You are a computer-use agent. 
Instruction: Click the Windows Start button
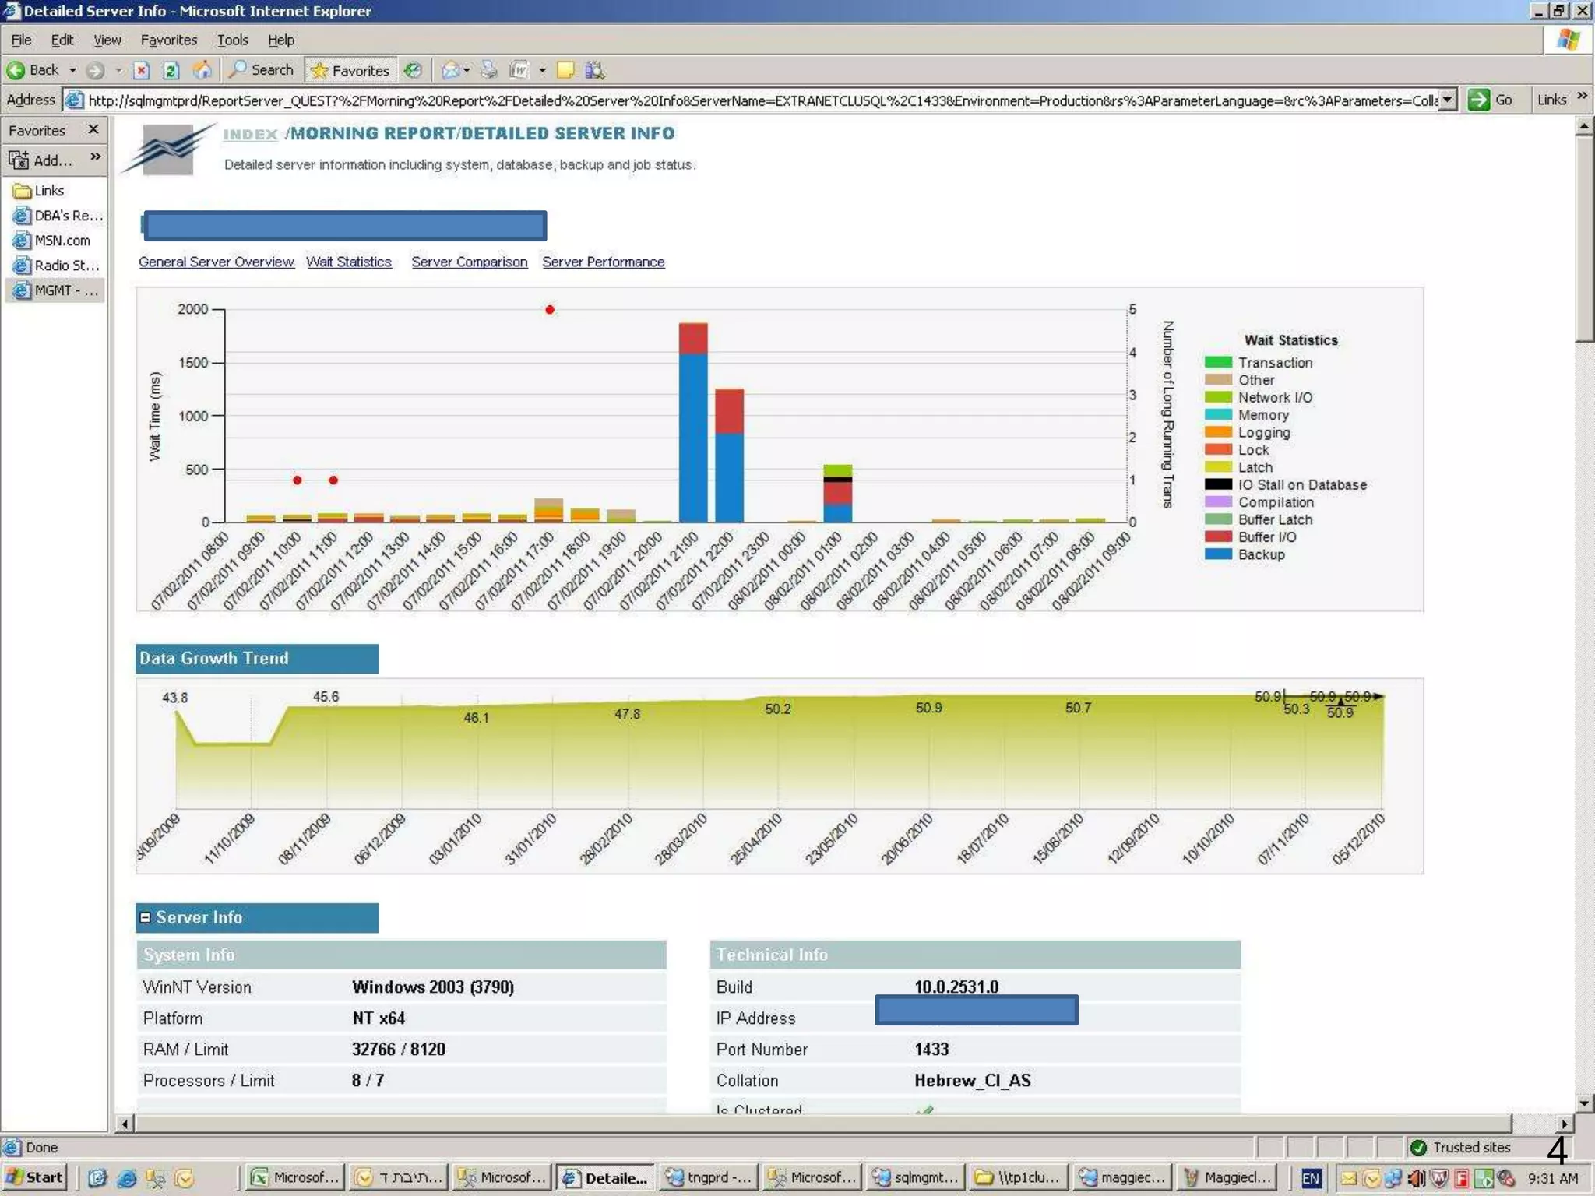click(35, 1177)
